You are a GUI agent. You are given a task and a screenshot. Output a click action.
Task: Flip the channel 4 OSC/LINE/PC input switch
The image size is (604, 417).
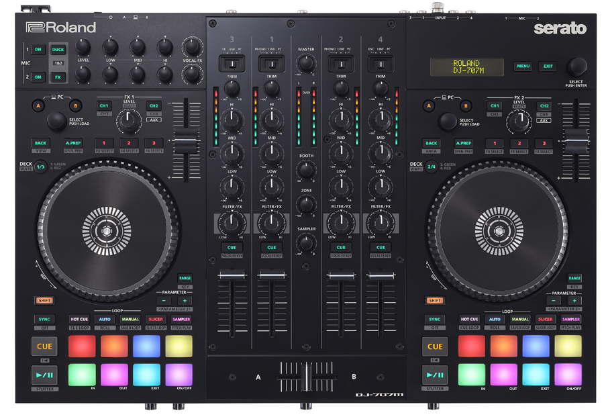pos(381,64)
